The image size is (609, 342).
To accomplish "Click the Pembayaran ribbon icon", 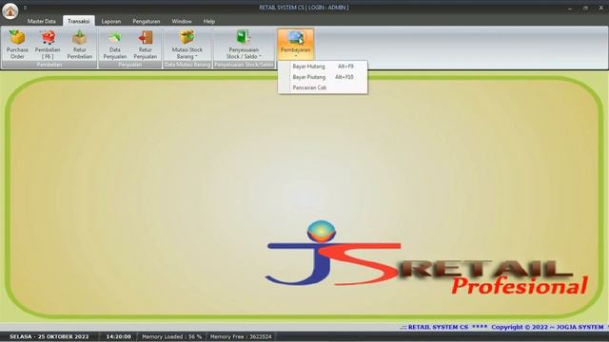I will coord(296,44).
